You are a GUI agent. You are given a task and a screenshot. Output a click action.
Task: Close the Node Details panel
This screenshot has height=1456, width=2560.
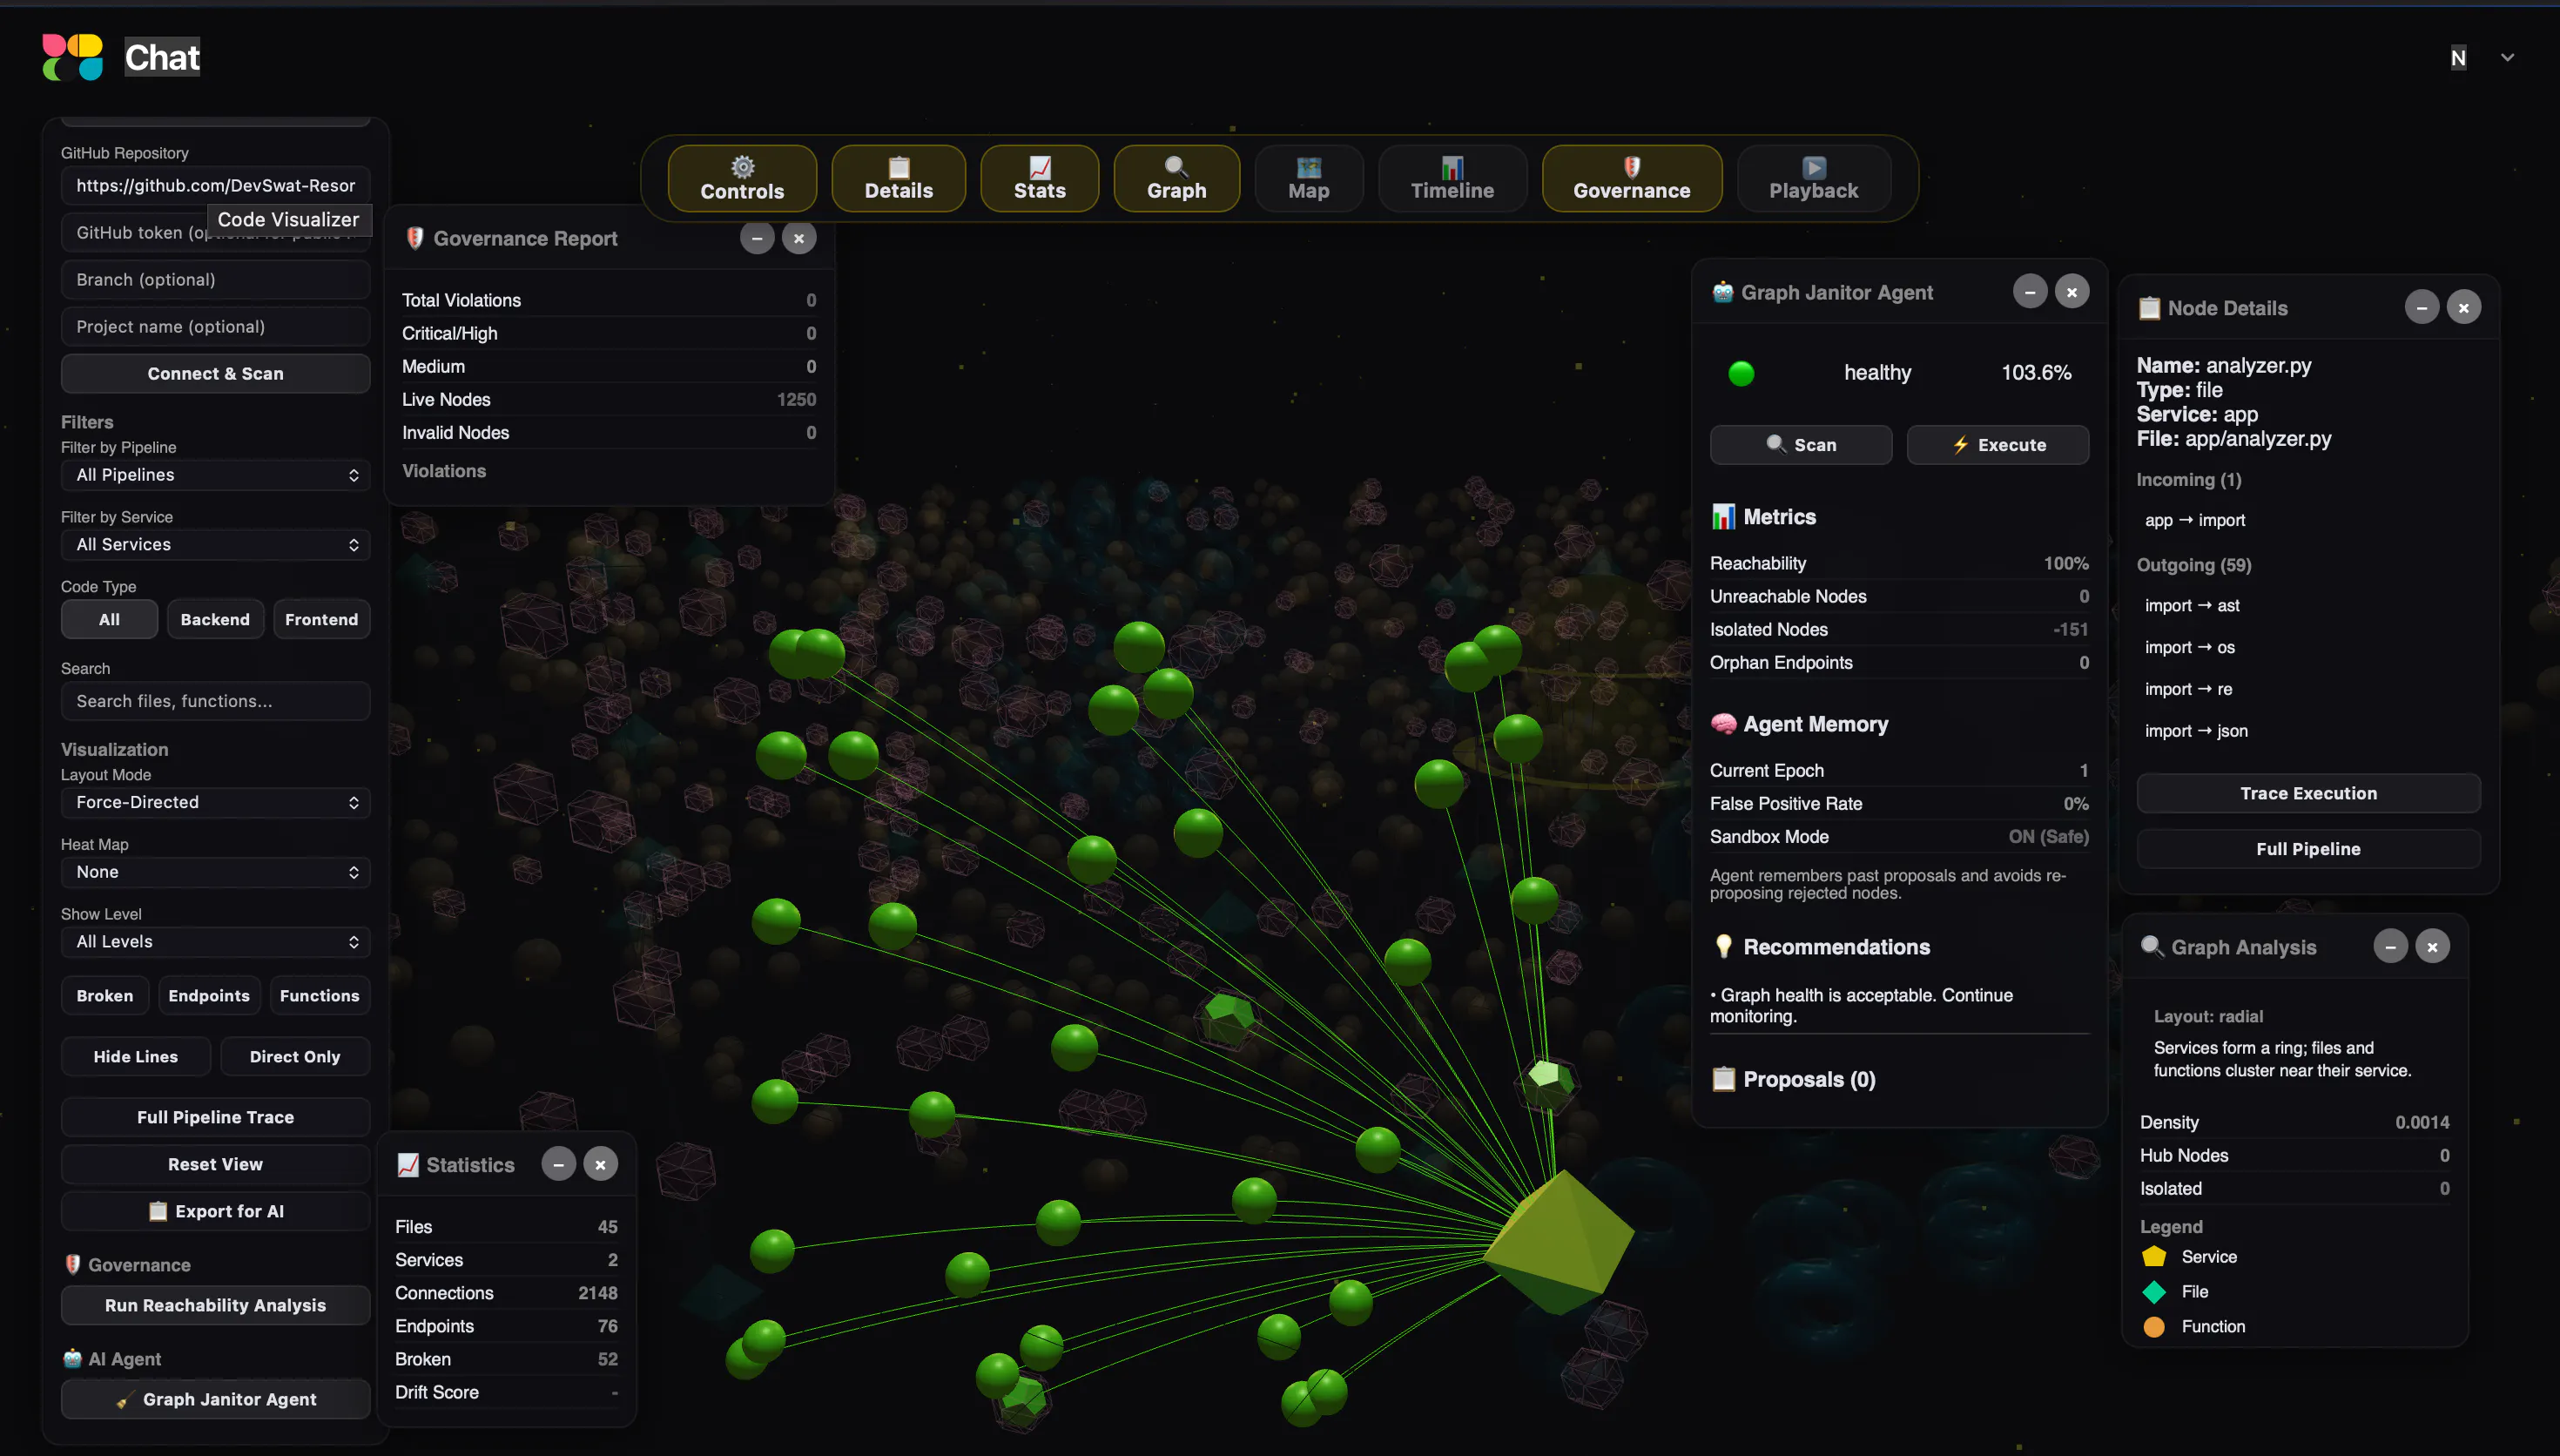[2463, 308]
